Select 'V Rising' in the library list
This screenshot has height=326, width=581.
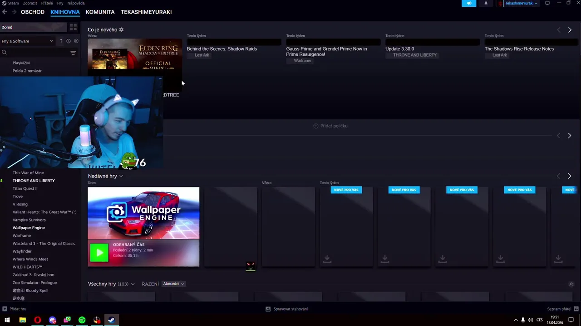20,204
